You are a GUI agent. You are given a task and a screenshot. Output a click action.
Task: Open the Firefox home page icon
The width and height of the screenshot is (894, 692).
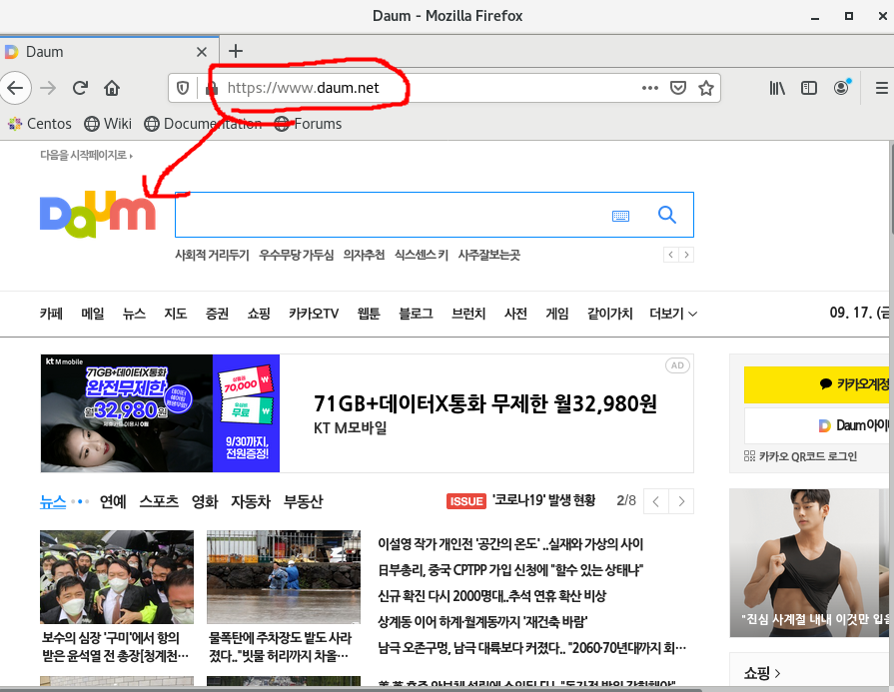pos(112,88)
